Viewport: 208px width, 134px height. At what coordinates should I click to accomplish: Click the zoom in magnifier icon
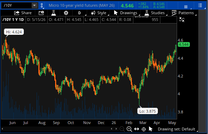[x=129, y=129]
